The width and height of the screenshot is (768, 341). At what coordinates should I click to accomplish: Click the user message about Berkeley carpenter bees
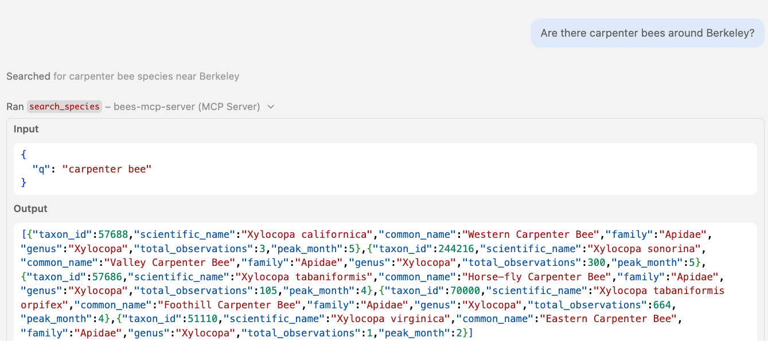coord(647,33)
